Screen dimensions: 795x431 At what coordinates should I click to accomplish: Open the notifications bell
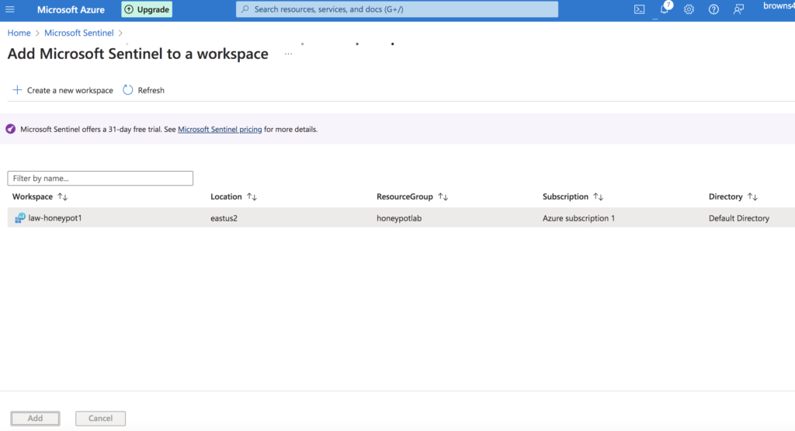pyautogui.click(x=665, y=9)
